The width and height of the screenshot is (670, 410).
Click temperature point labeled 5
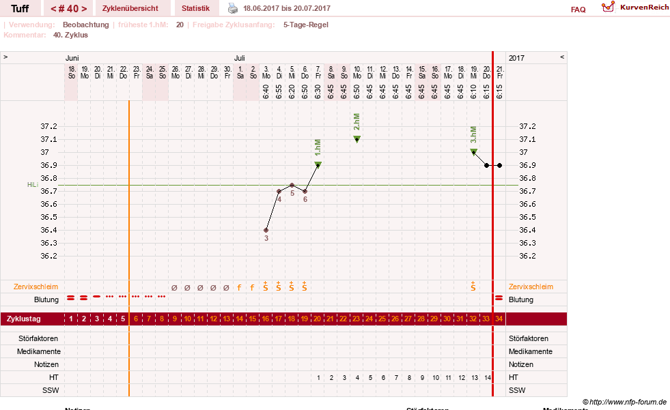292,185
